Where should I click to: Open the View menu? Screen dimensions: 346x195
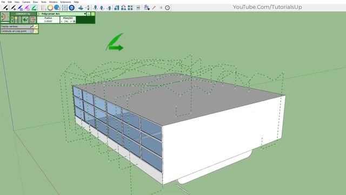pyautogui.click(x=17, y=2)
